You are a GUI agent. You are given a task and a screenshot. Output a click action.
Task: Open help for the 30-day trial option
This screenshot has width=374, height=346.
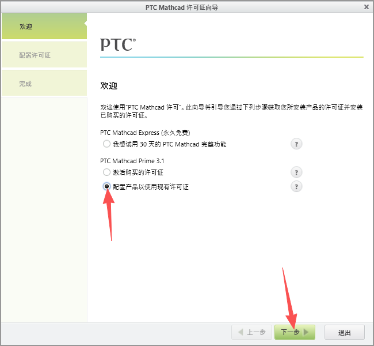(x=296, y=144)
